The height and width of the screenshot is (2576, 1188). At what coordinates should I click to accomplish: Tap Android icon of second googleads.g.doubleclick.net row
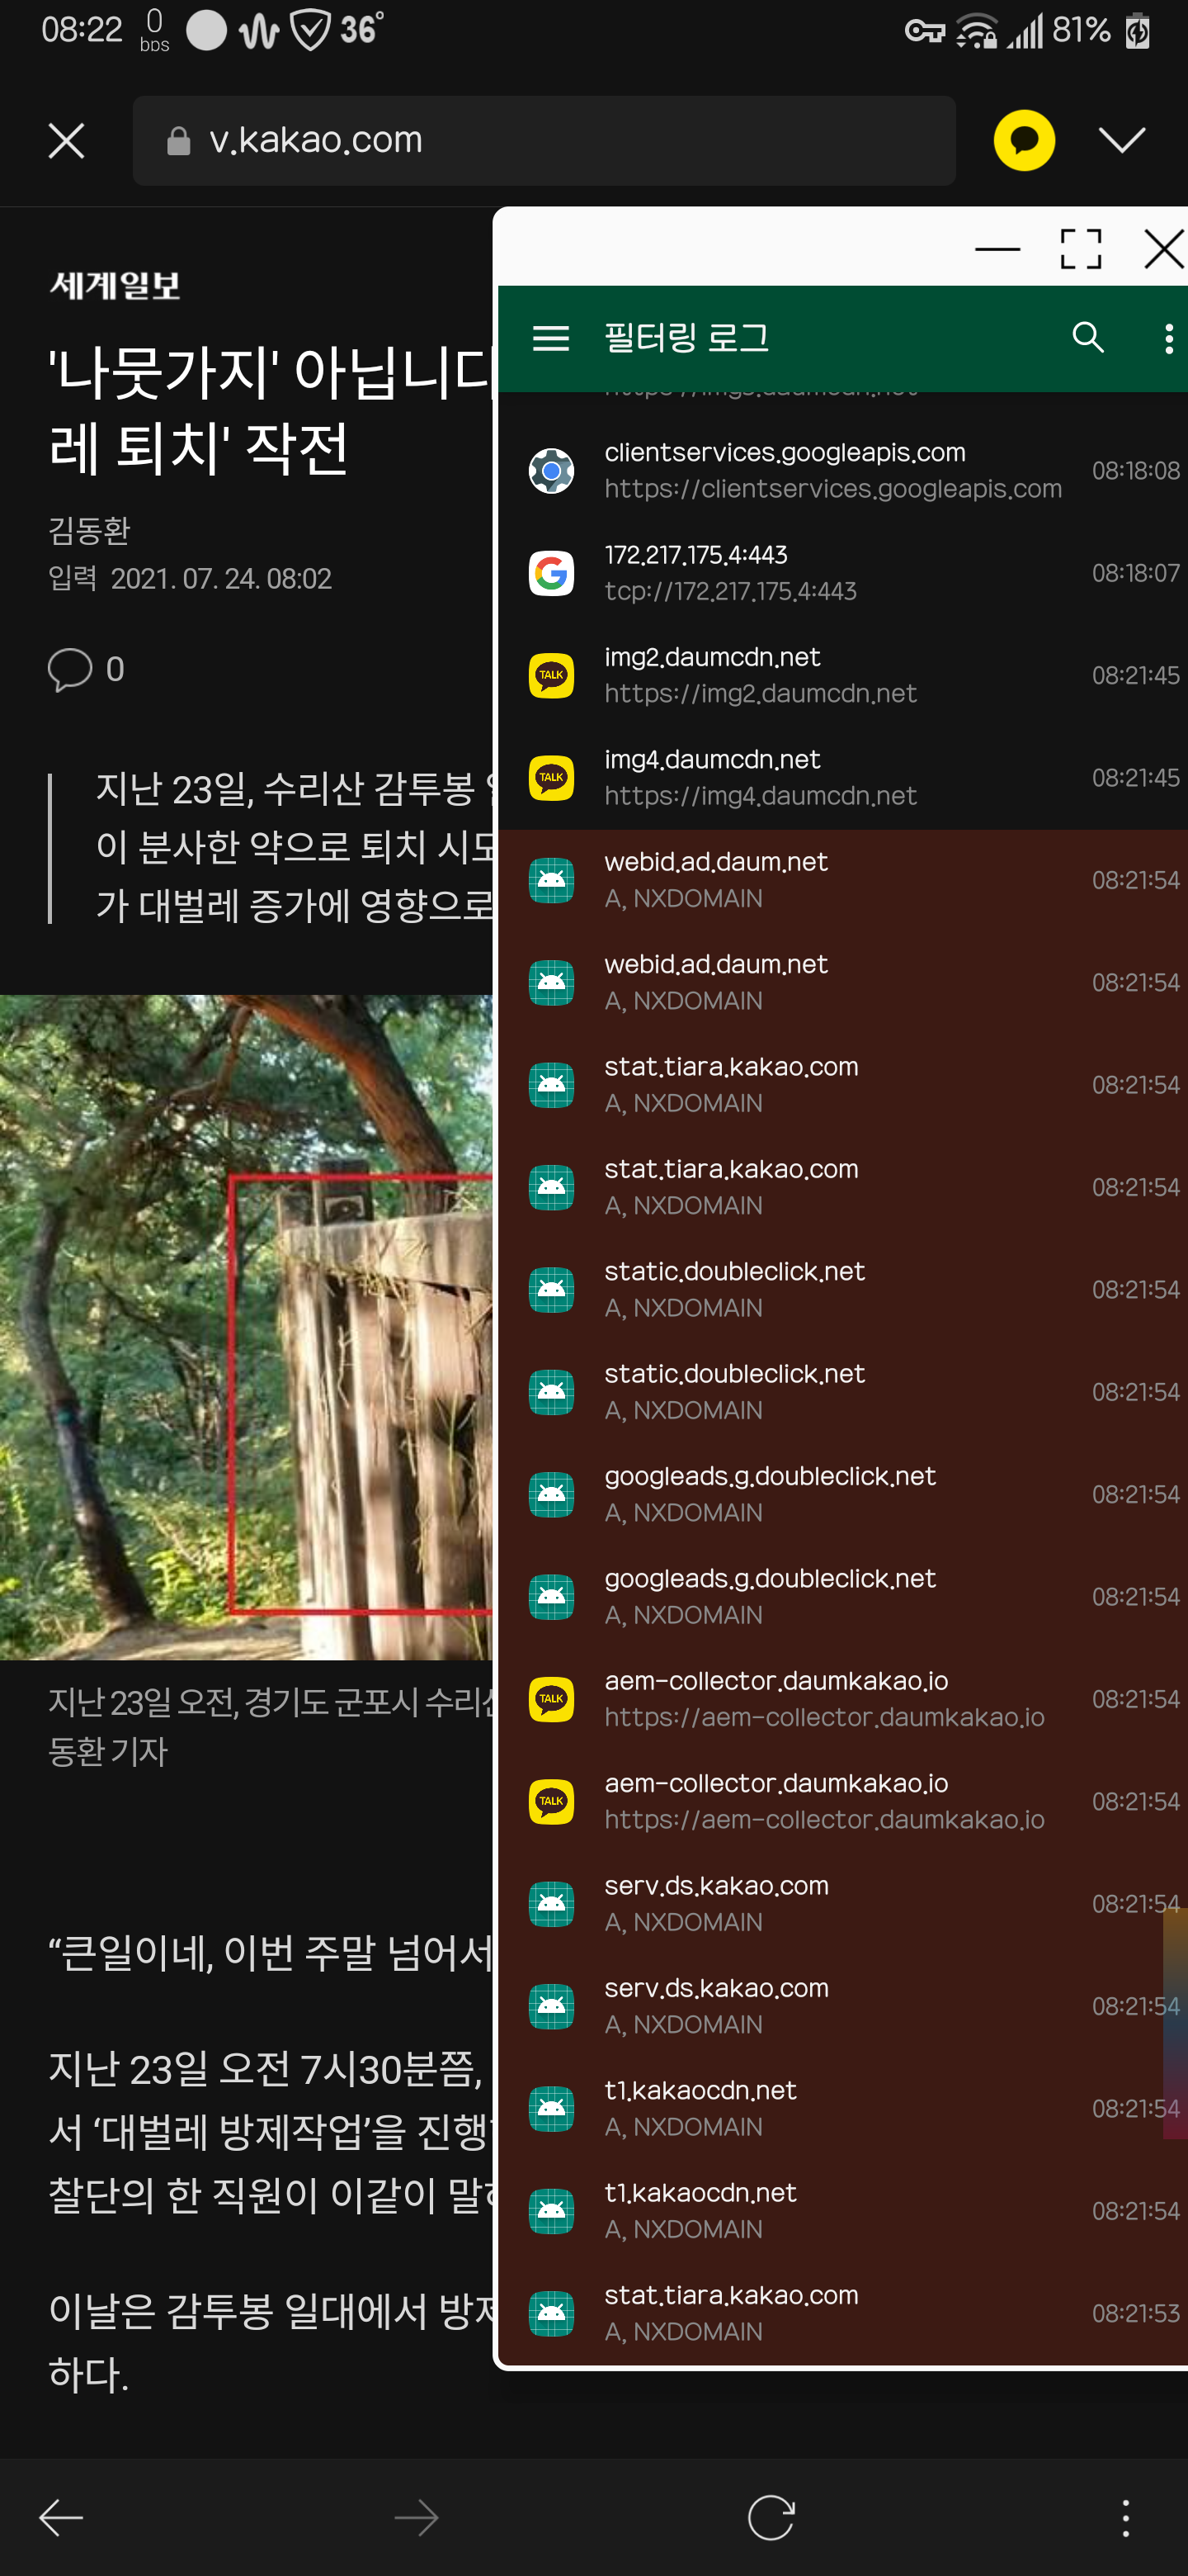click(550, 1597)
